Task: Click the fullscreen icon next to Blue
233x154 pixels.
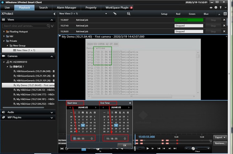Action: click(225, 14)
